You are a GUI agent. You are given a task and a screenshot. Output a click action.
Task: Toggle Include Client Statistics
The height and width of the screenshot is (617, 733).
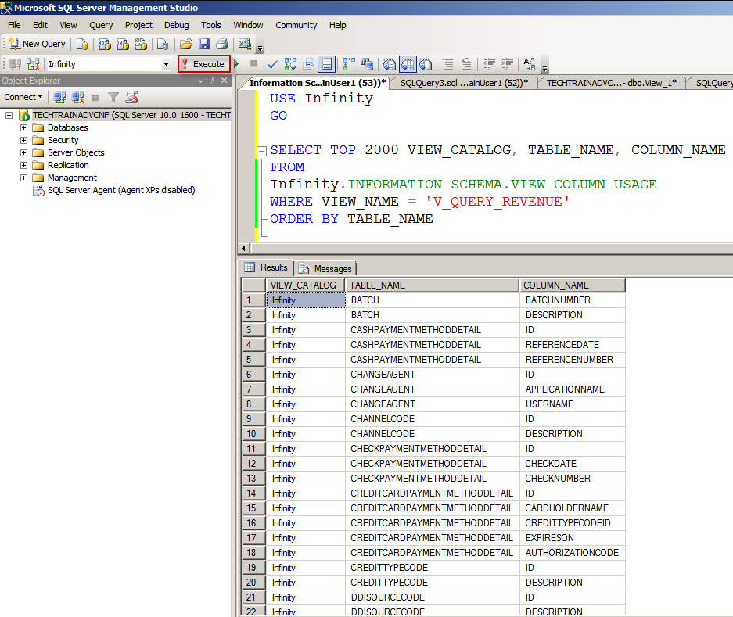coord(367,64)
